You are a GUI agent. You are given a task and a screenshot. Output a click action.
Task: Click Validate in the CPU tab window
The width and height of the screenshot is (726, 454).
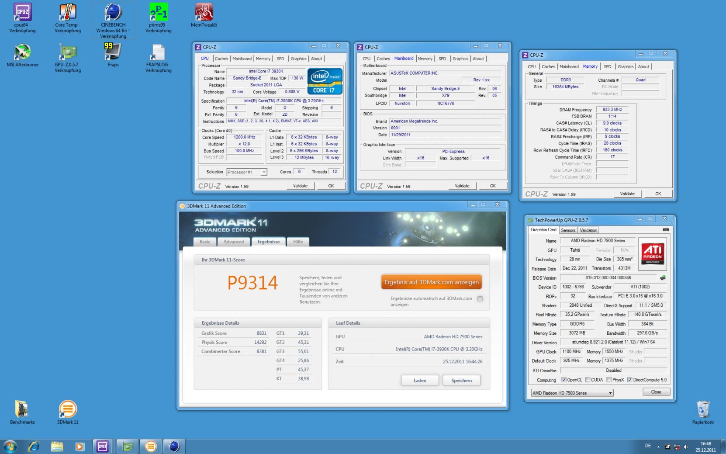tap(300, 186)
